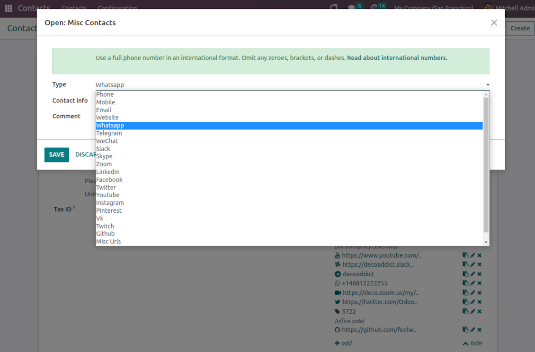Viewport: 535px width, 352px height.
Task: Pick the highlighted Whatsapp option
Action: pyautogui.click(x=289, y=125)
